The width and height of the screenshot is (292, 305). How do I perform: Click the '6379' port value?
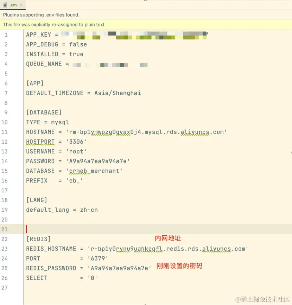pyautogui.click(x=98, y=259)
